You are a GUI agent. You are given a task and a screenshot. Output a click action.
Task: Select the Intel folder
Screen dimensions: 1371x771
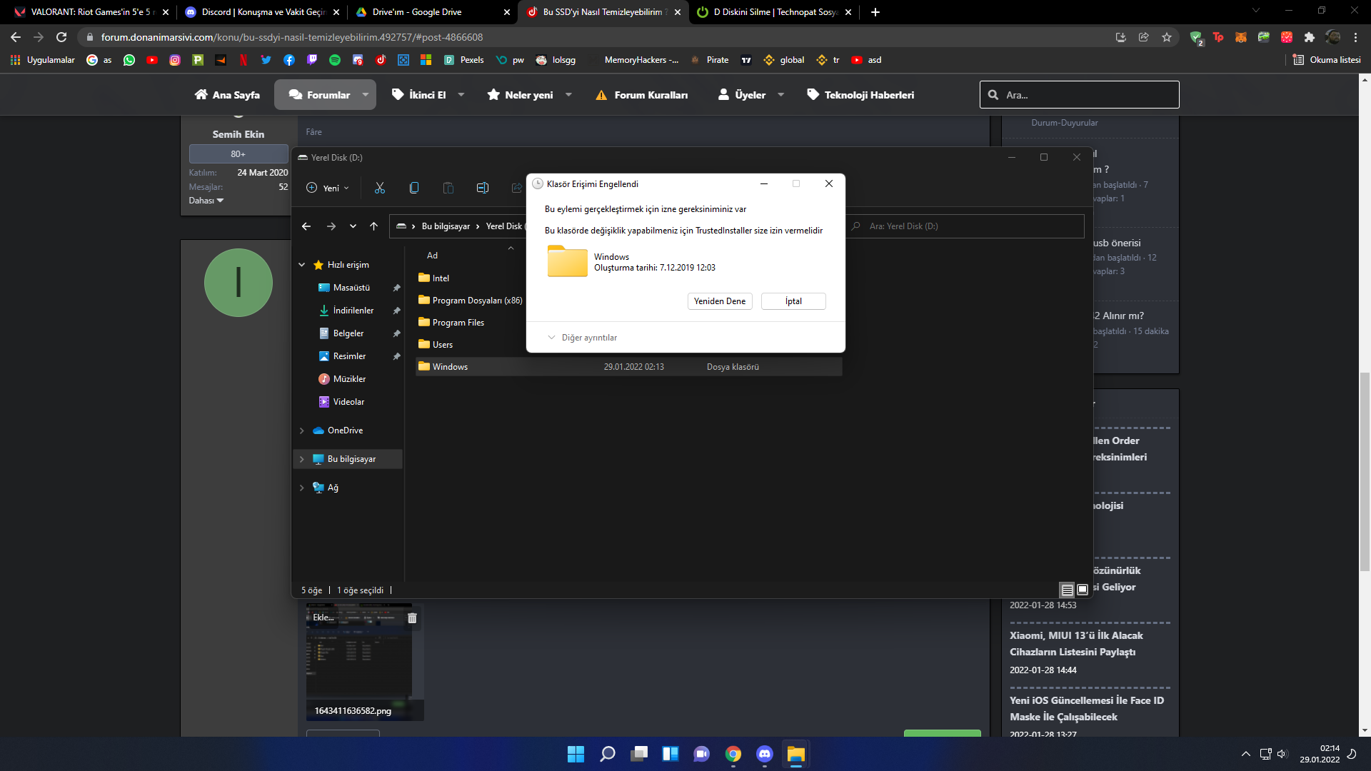click(x=441, y=278)
